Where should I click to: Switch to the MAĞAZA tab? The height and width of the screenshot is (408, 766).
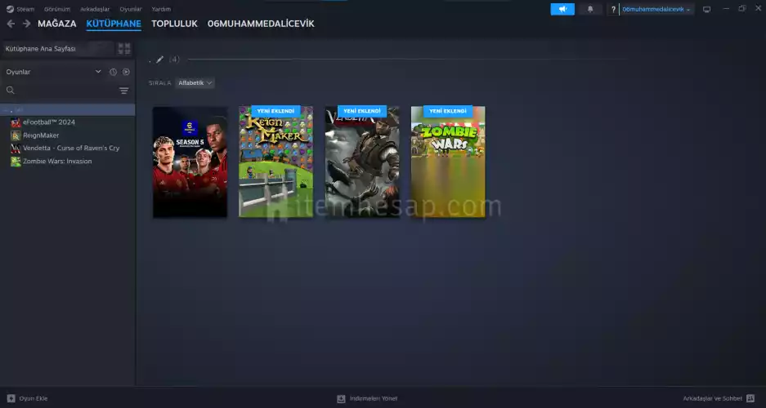pos(56,24)
